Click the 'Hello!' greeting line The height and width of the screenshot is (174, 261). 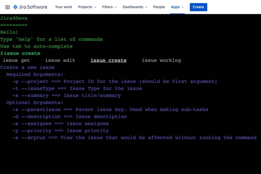pos(9,32)
